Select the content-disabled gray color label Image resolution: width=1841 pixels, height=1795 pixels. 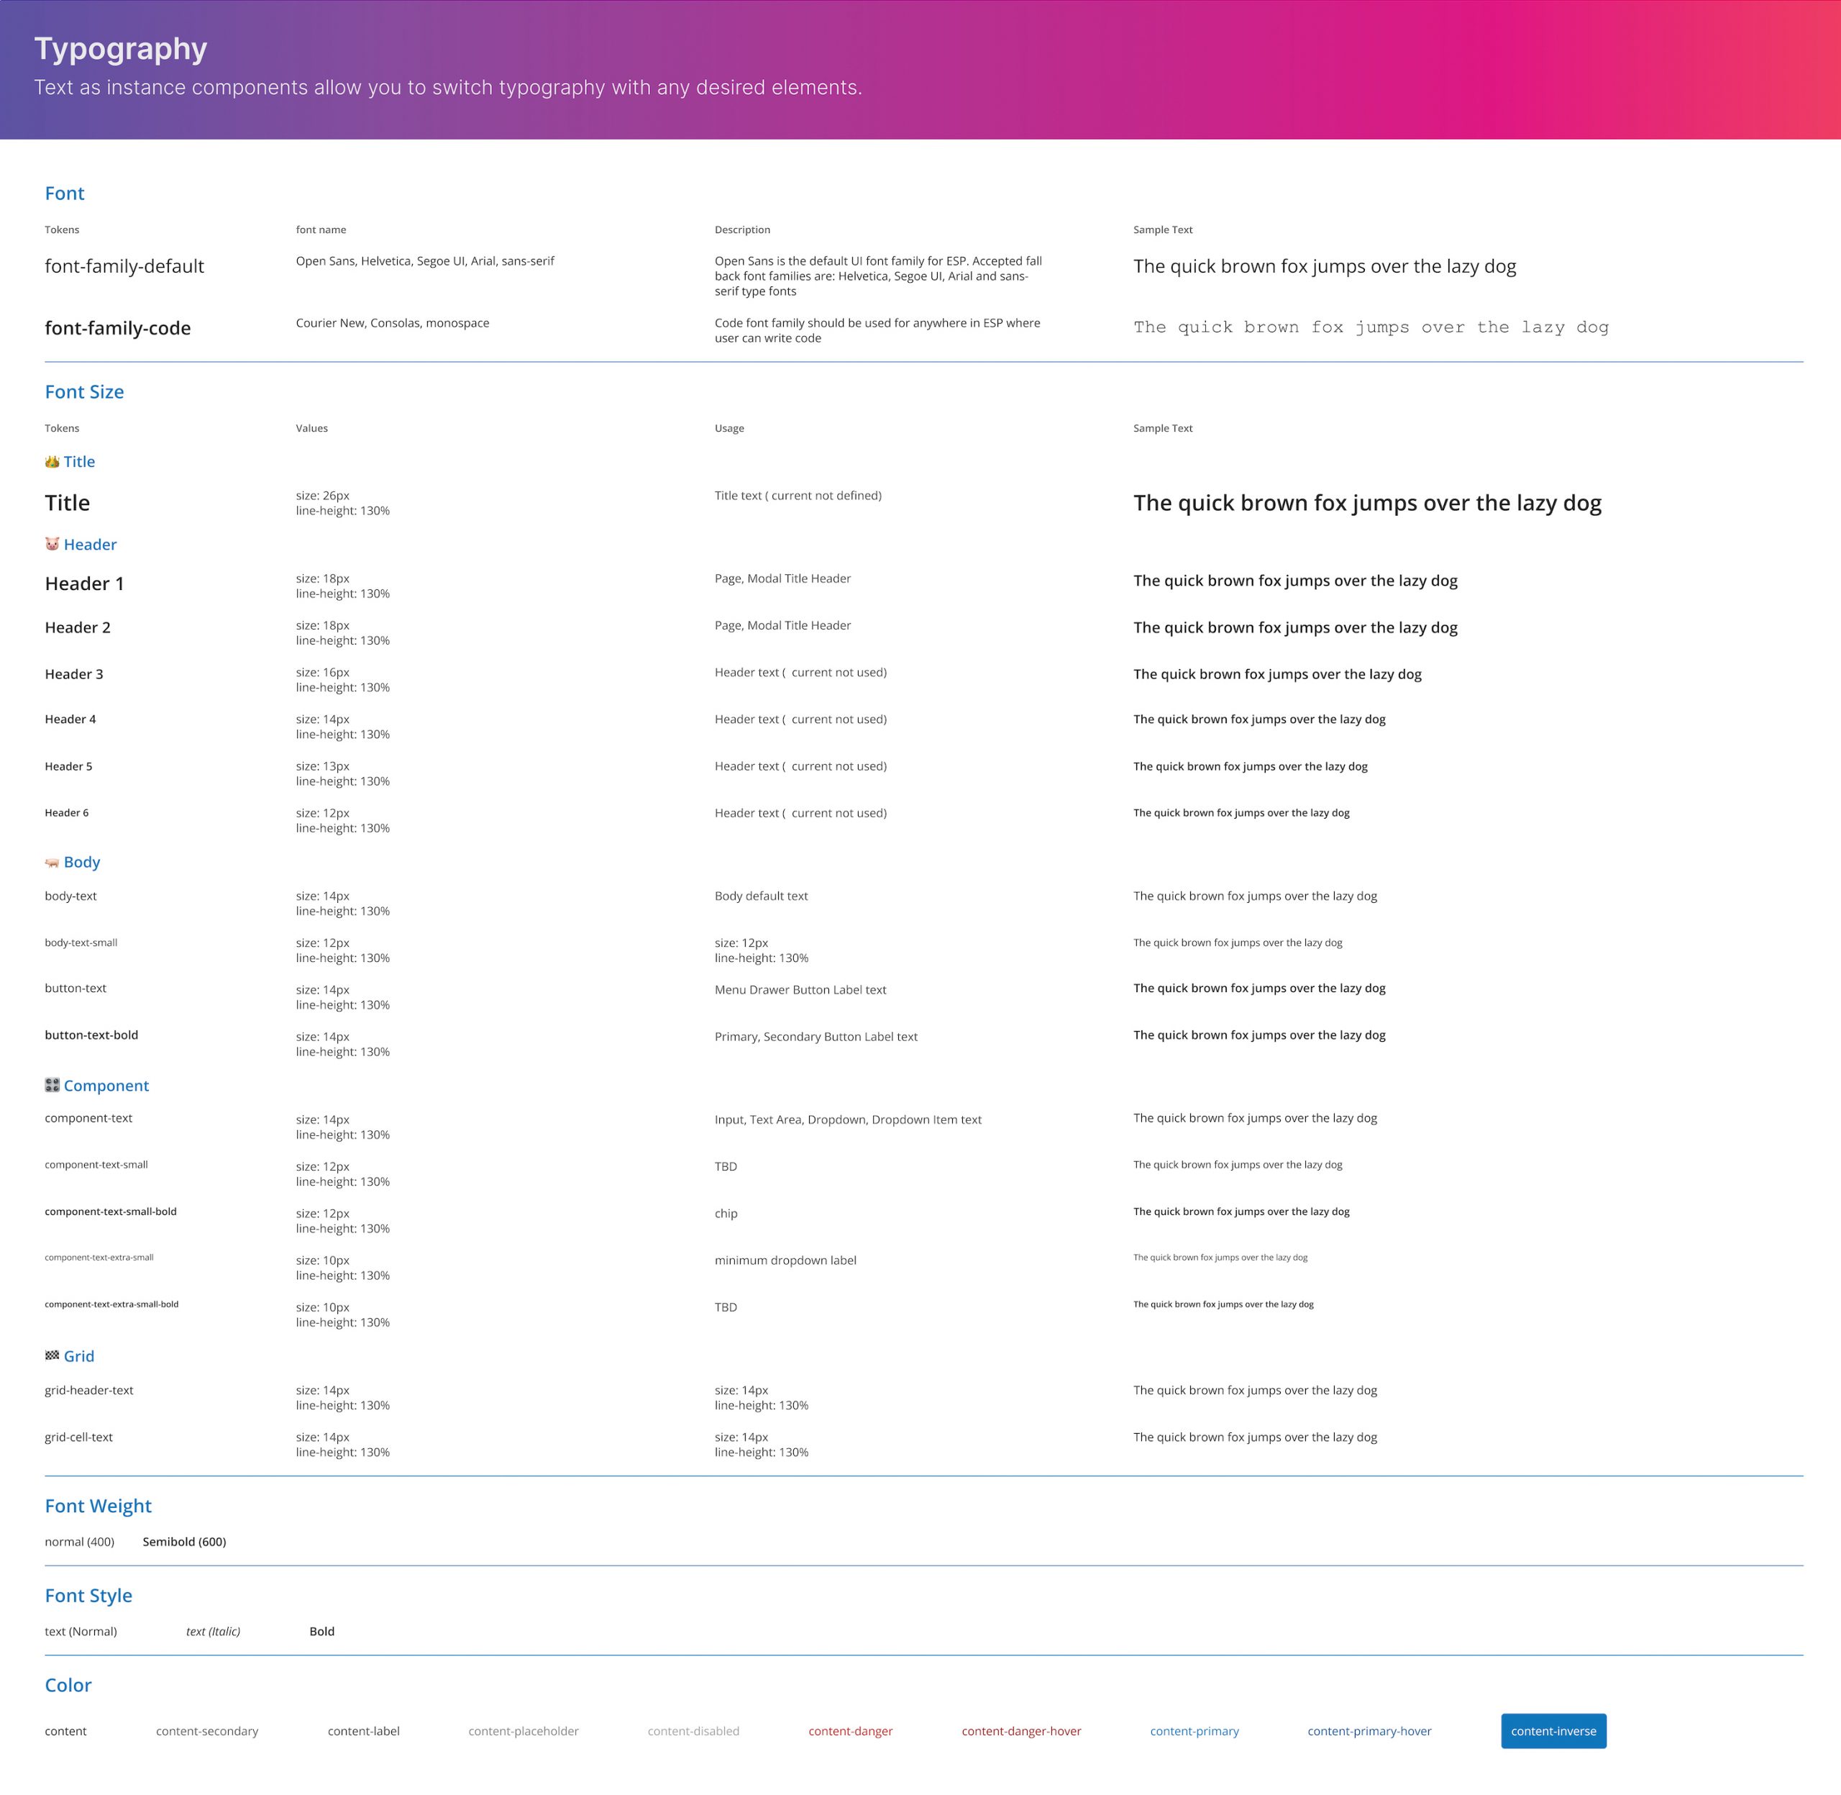pos(693,1731)
